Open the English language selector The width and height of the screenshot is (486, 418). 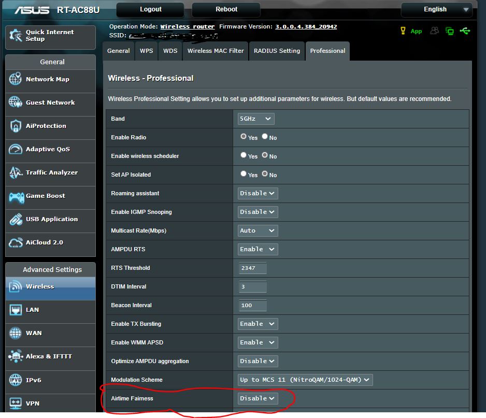pos(436,9)
